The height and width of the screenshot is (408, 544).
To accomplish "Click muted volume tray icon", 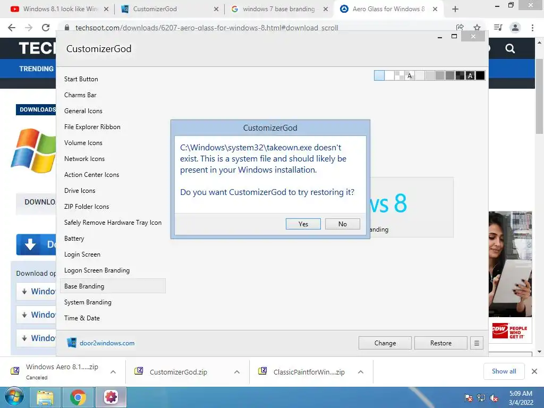I will 494,398.
